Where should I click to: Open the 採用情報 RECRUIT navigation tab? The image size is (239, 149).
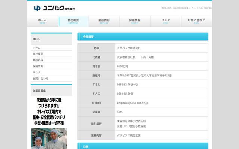pyautogui.click(x=135, y=21)
